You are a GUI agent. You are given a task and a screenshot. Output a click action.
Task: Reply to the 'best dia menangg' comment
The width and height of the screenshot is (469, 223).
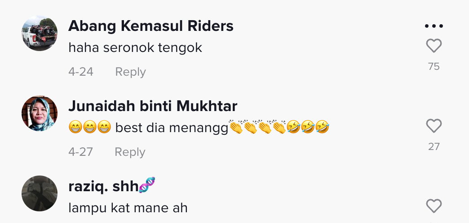130,152
